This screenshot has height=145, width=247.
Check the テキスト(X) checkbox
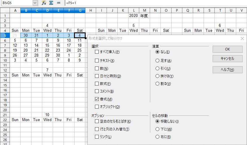pos(97,60)
